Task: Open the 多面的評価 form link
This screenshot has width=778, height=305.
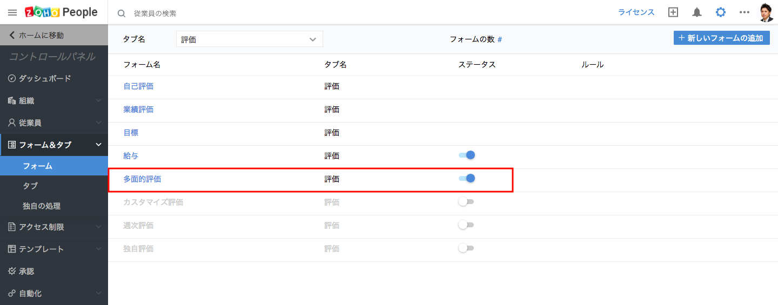Action: [142, 179]
